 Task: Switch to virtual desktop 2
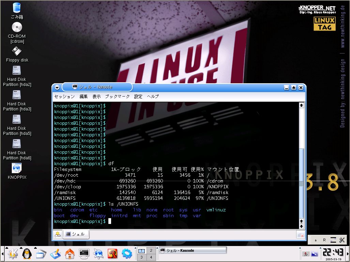tap(151, 251)
